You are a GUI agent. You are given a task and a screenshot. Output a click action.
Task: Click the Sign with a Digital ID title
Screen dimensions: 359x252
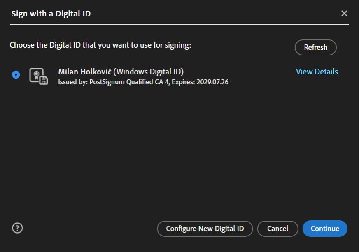[x=51, y=14]
